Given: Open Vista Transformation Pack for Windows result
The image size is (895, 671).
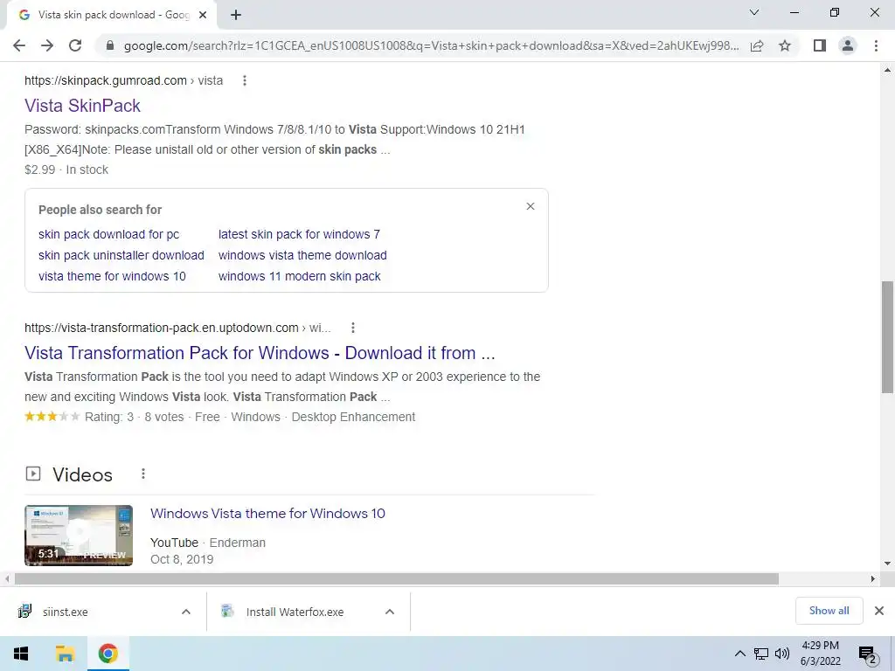Looking at the screenshot, I should [x=260, y=353].
